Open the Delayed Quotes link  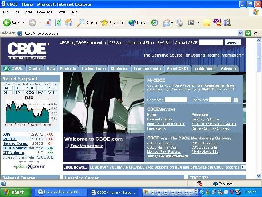tap(160, 119)
